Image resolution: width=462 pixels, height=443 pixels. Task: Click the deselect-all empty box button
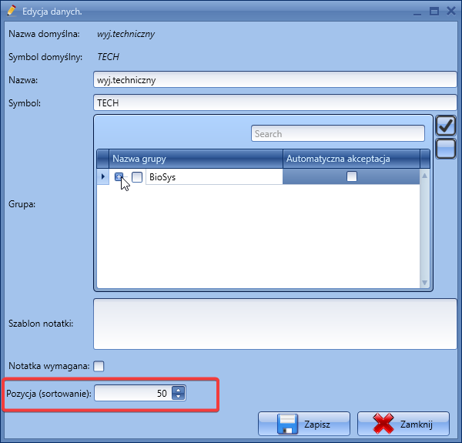tap(446, 149)
